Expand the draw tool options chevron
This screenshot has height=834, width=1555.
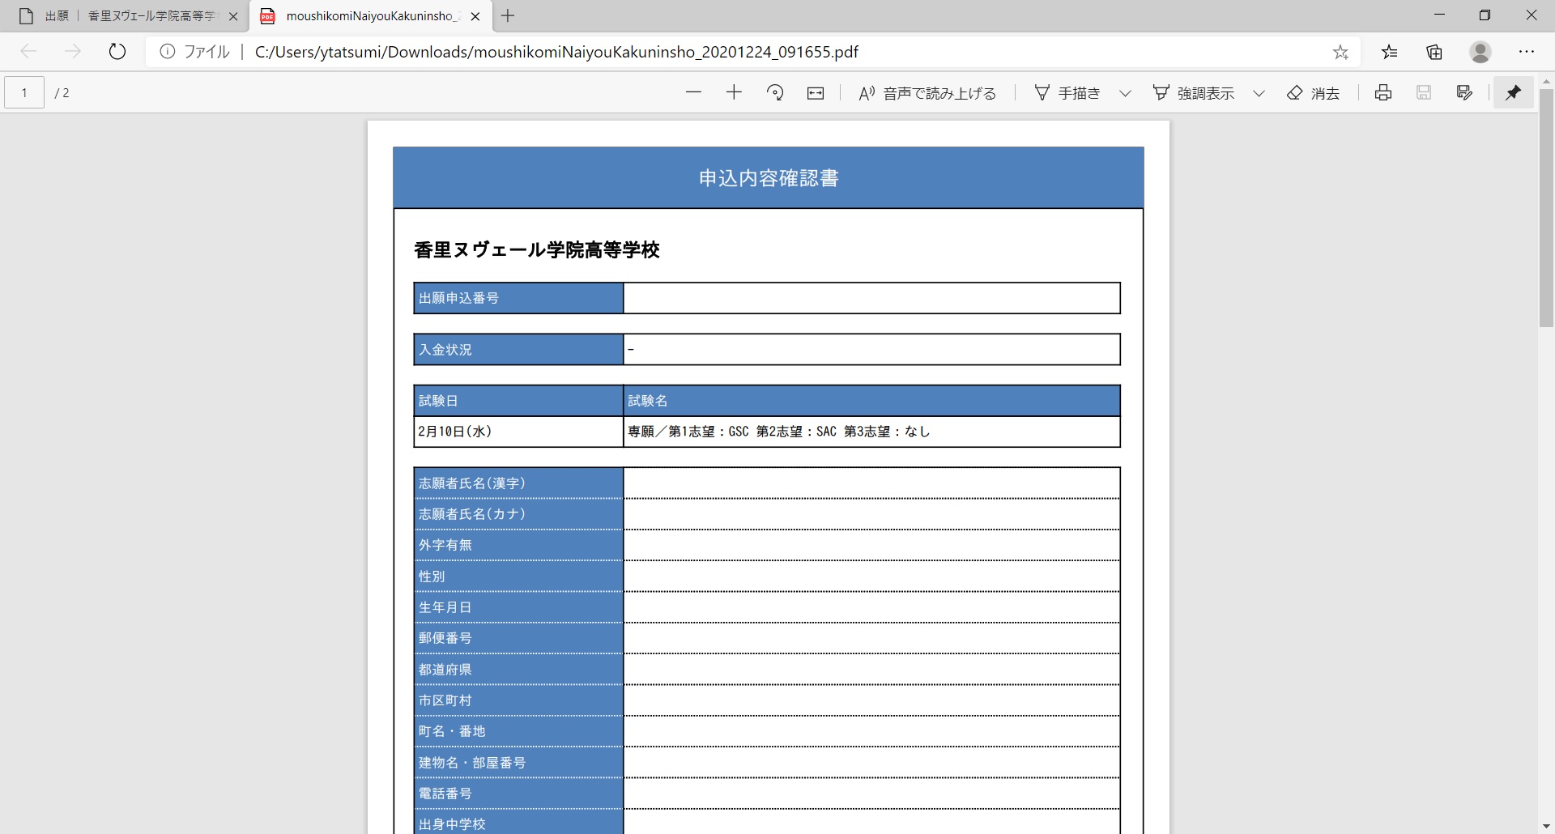[1125, 93]
